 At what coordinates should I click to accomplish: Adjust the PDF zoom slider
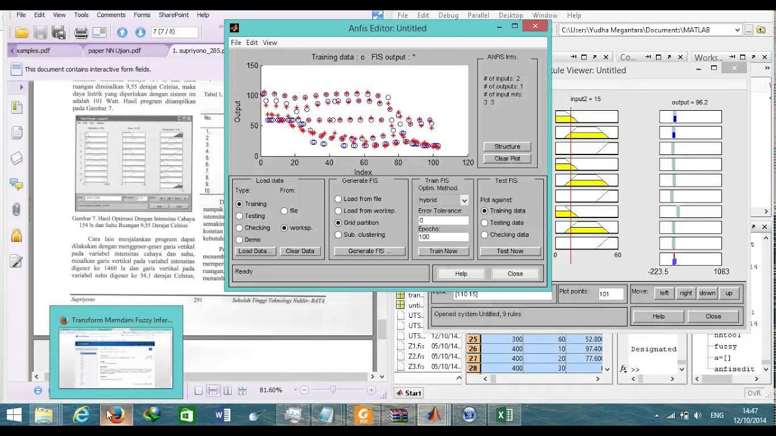(x=333, y=390)
